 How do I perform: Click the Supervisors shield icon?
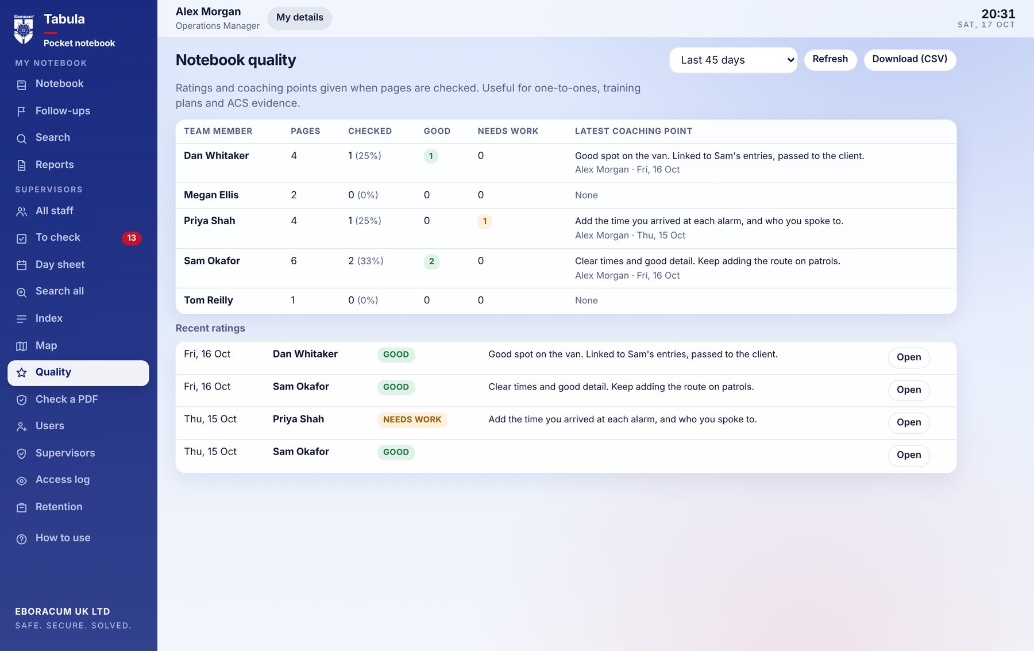22,454
